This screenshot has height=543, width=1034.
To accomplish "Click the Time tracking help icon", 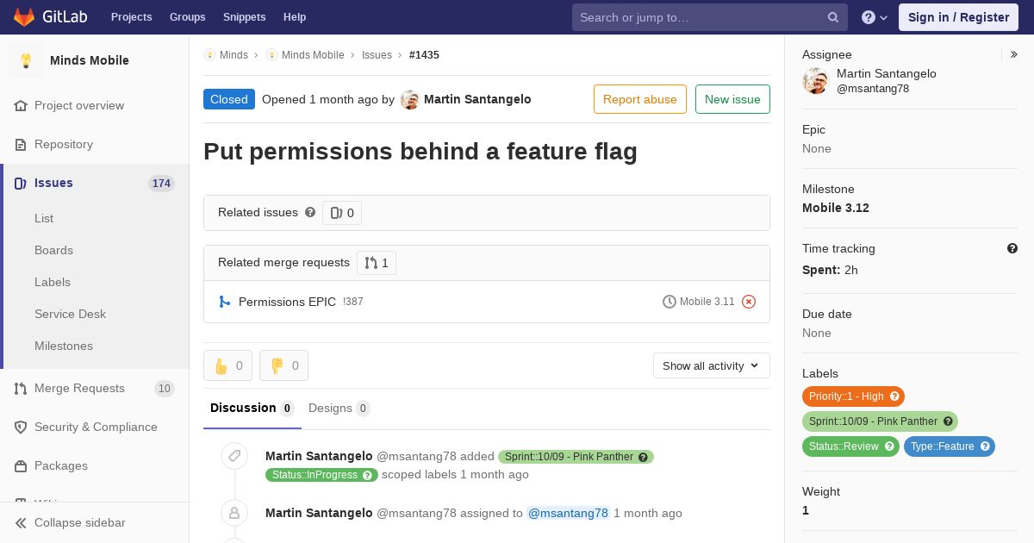I will tap(1012, 248).
